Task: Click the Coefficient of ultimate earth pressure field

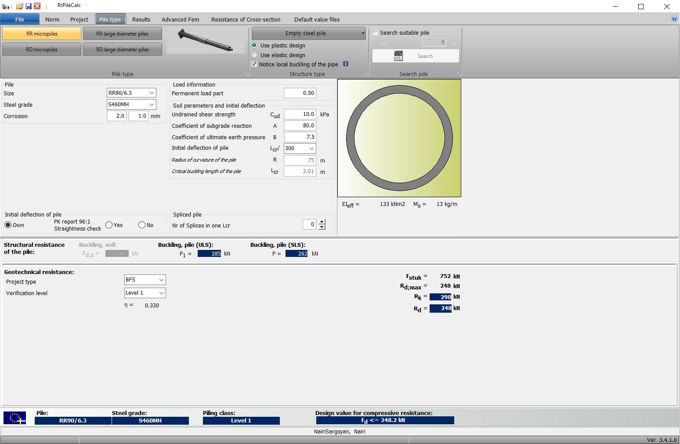Action: [300, 137]
